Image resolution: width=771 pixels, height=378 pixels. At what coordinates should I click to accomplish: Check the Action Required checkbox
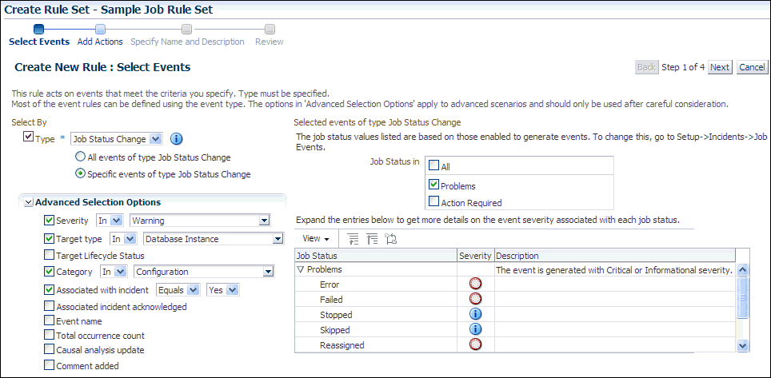434,201
